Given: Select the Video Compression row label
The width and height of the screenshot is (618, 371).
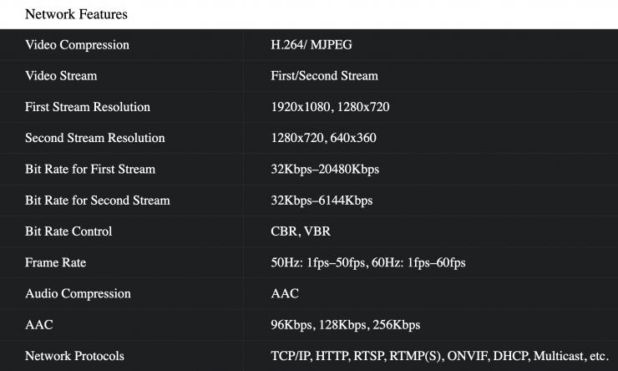Looking at the screenshot, I should 77,44.
